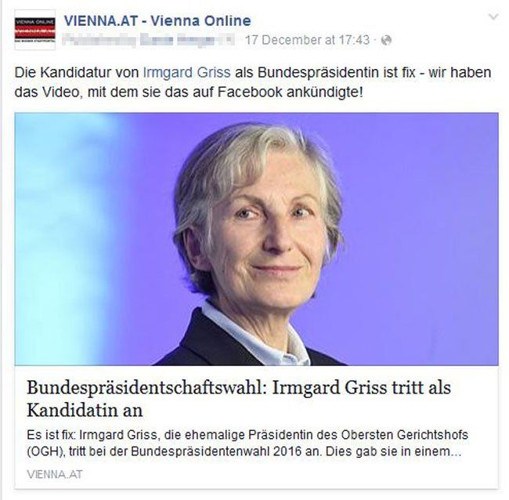
Task: Click the caption text 'Die Kandidatur von'
Action: pos(77,72)
